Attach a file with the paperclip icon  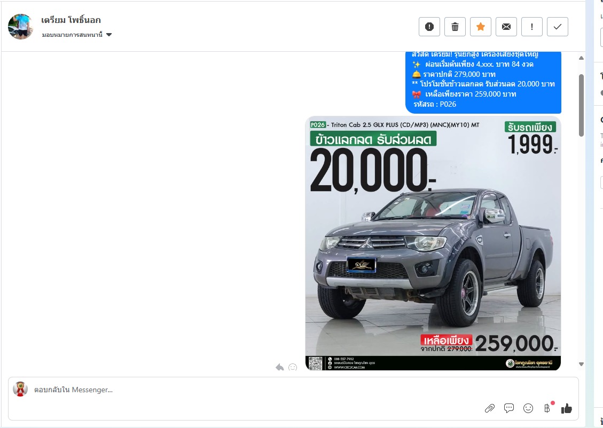[x=490, y=408]
